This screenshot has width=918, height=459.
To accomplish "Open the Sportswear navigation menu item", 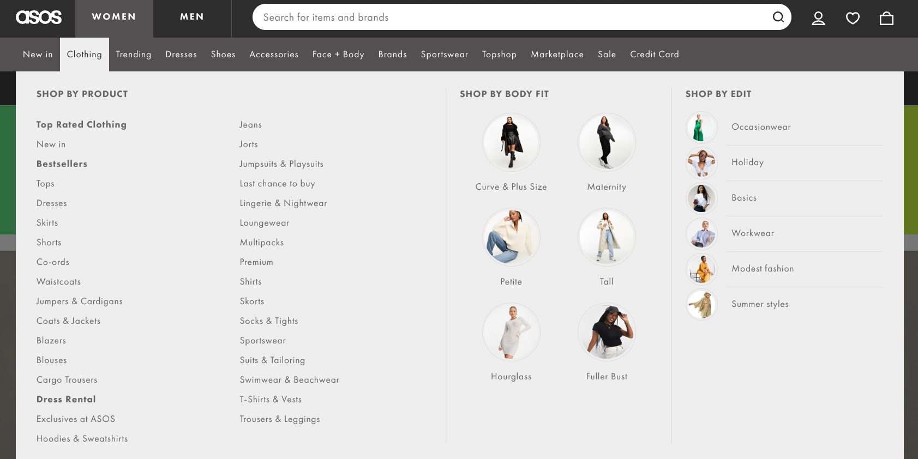I will (x=445, y=55).
